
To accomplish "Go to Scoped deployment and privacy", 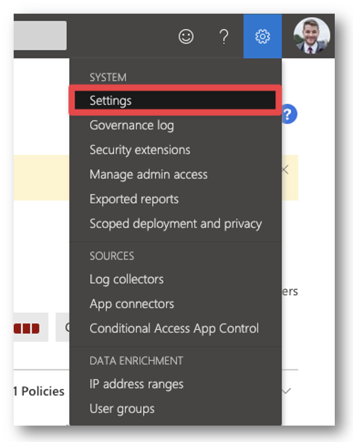I will pos(175,224).
